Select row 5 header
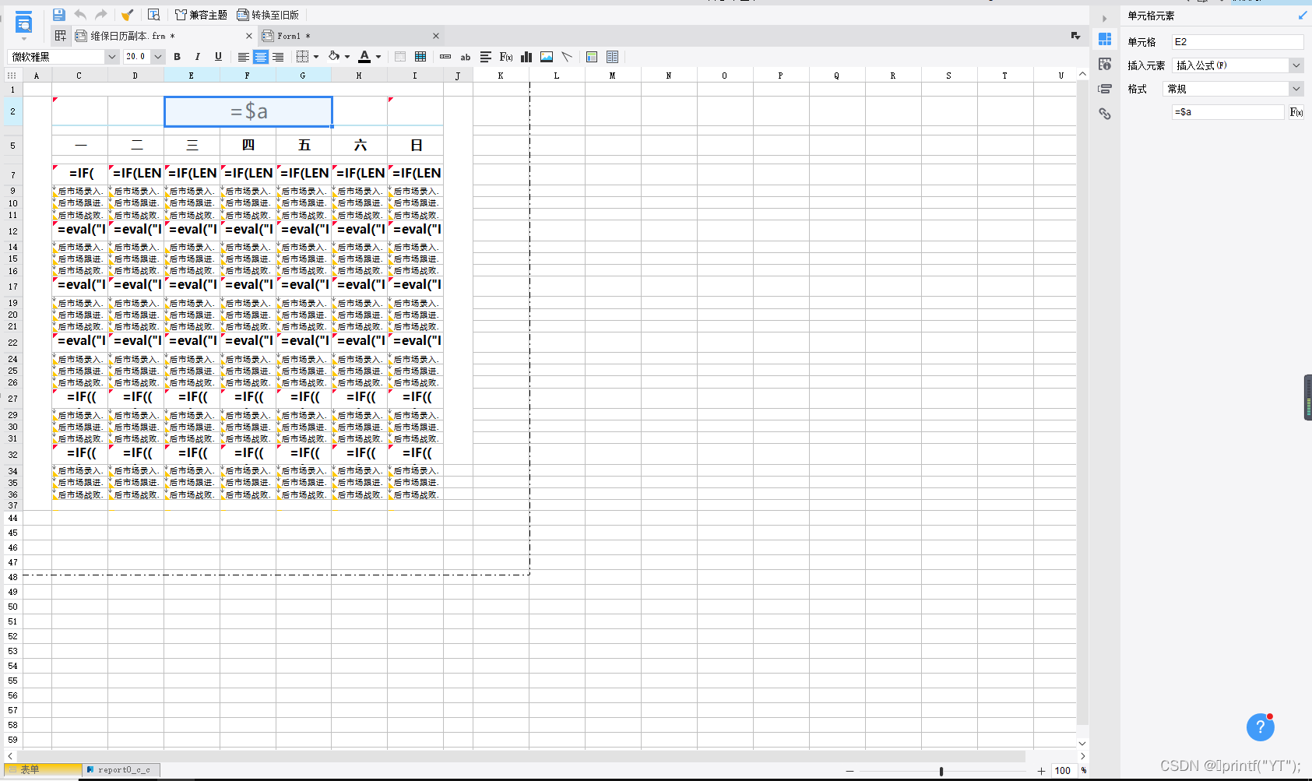This screenshot has height=781, width=1312. pyautogui.click(x=12, y=146)
